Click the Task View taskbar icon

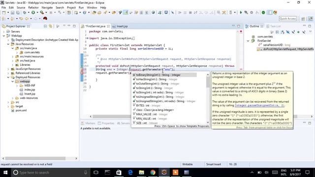click(96, 173)
